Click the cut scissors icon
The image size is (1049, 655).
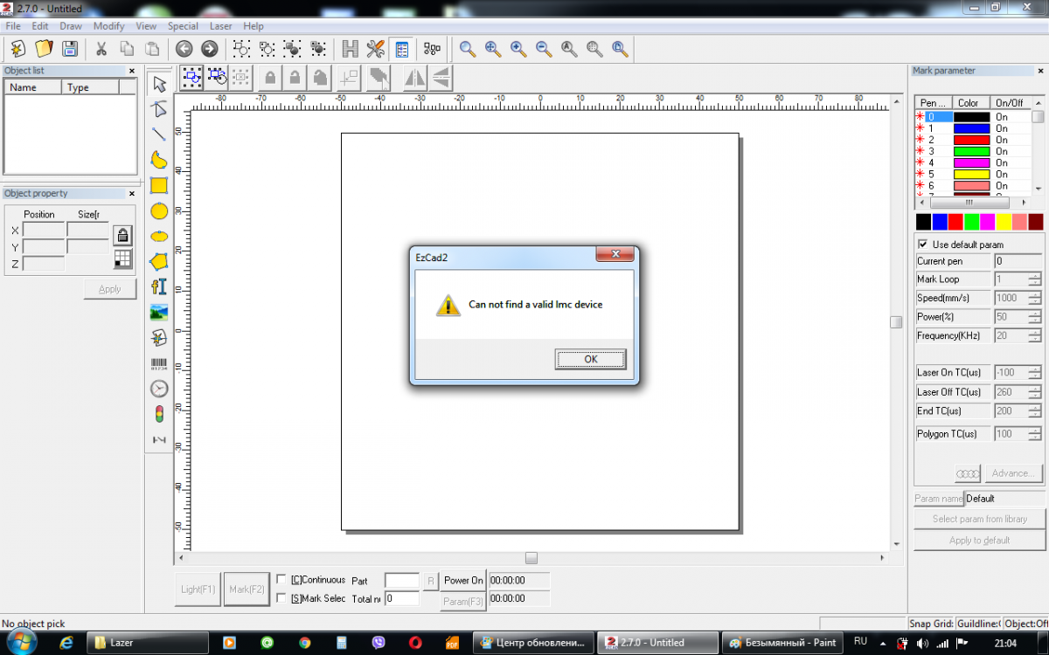pos(101,49)
